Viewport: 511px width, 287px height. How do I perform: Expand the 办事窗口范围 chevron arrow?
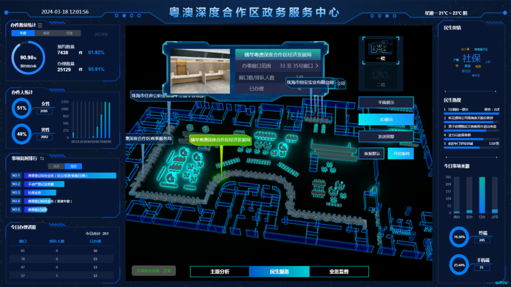click(x=317, y=66)
